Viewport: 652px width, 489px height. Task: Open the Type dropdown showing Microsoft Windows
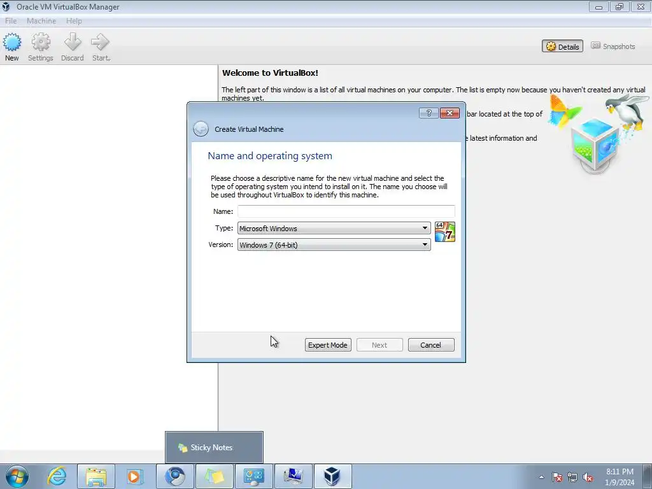pyautogui.click(x=334, y=229)
